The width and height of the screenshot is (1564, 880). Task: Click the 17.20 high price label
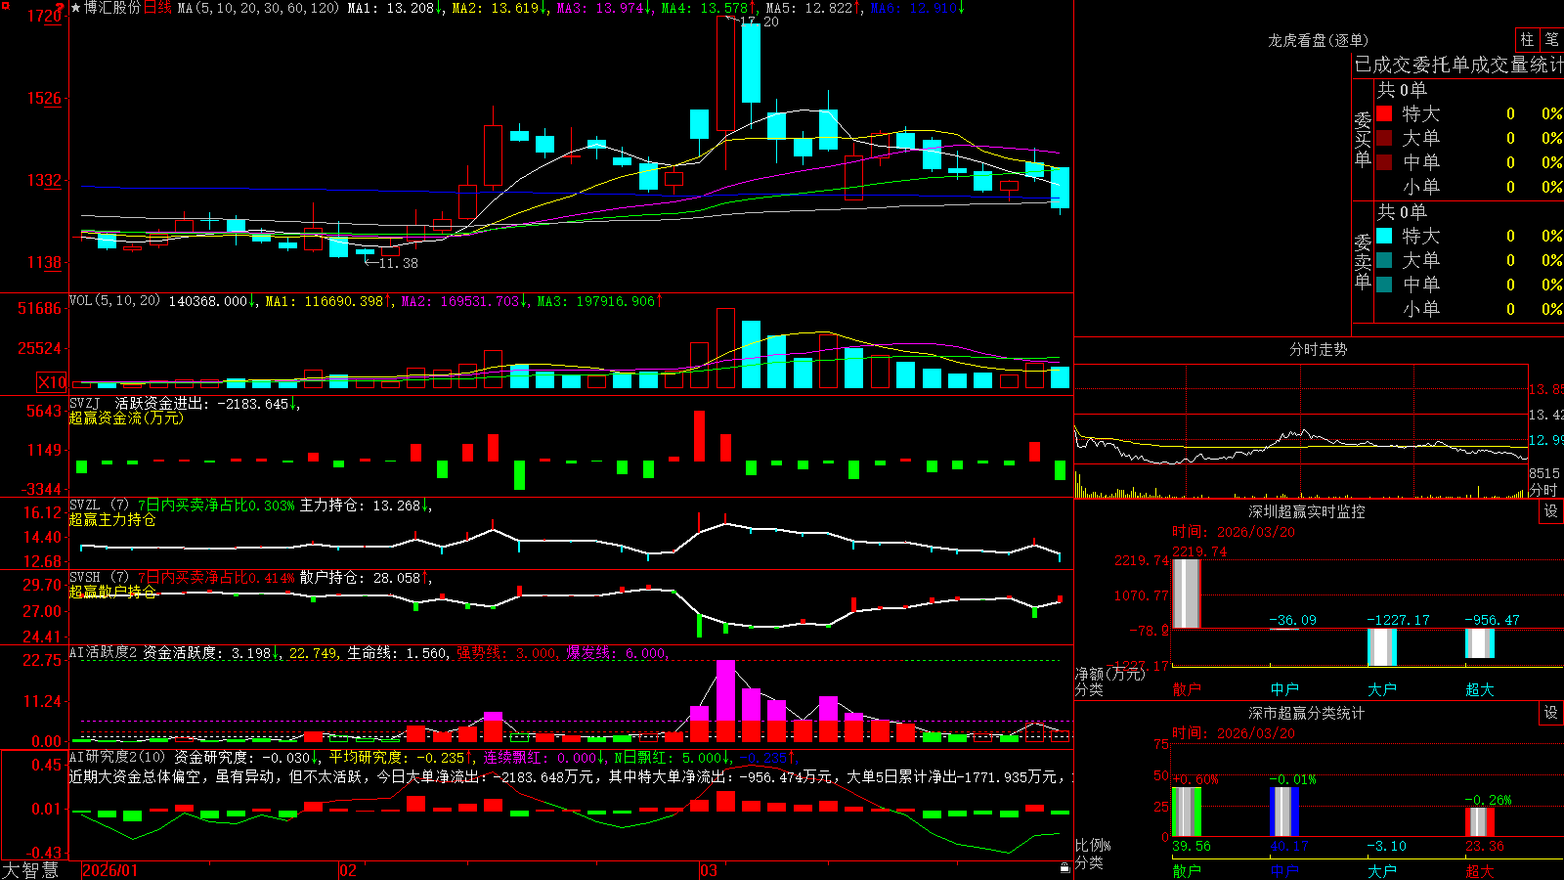(x=761, y=22)
